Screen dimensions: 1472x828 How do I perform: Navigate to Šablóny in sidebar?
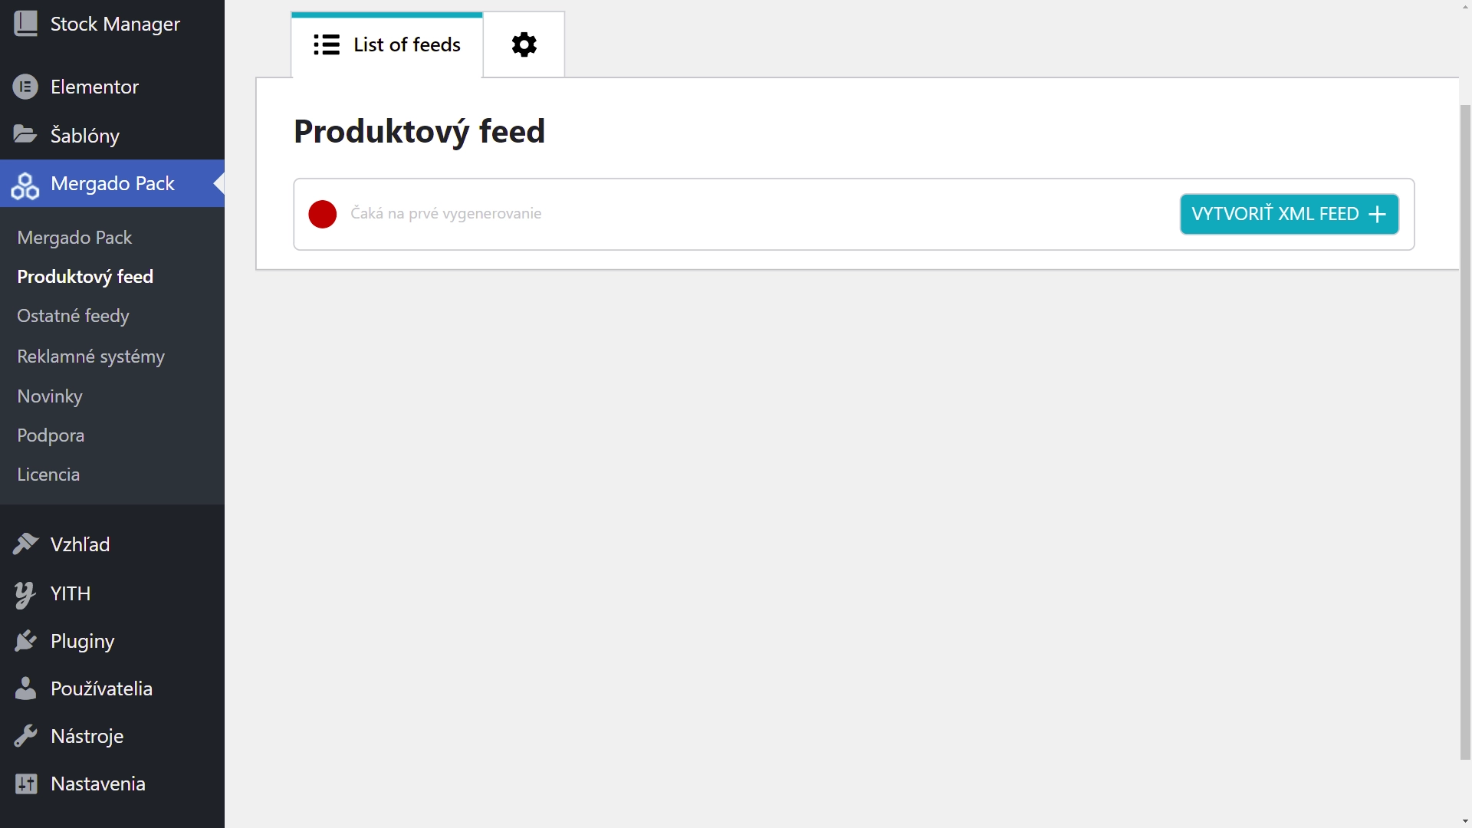pos(85,134)
